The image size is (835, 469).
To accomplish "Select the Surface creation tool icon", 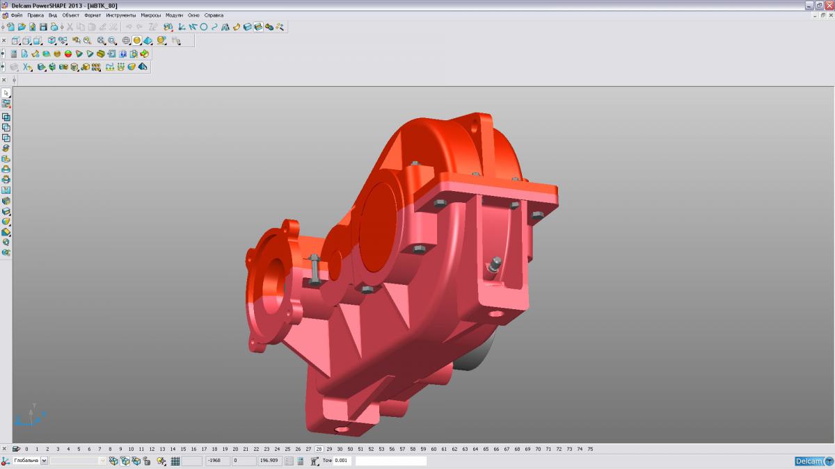I will pyautogui.click(x=237, y=26).
